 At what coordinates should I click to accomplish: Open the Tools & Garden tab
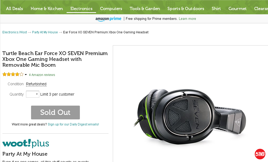(x=145, y=8)
